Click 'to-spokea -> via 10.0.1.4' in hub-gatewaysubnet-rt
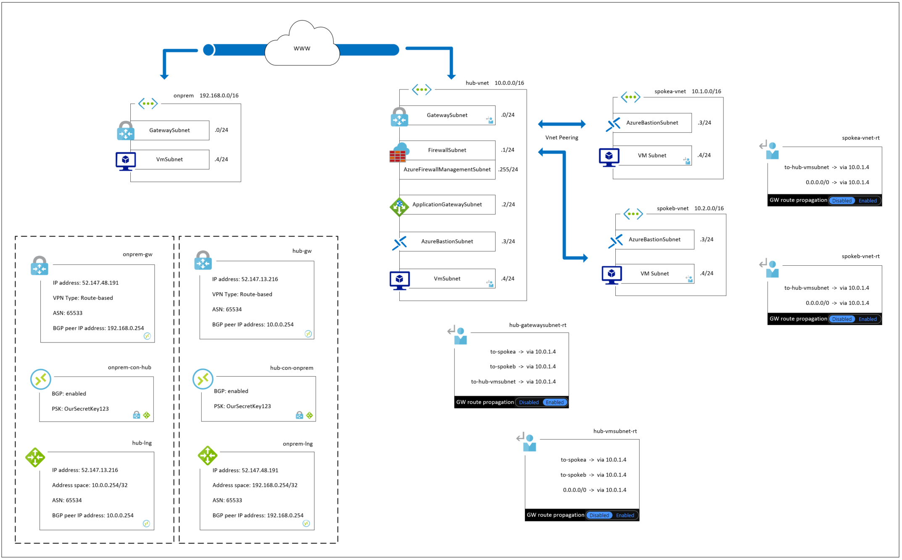The height and width of the screenshot is (560, 902). click(x=523, y=352)
